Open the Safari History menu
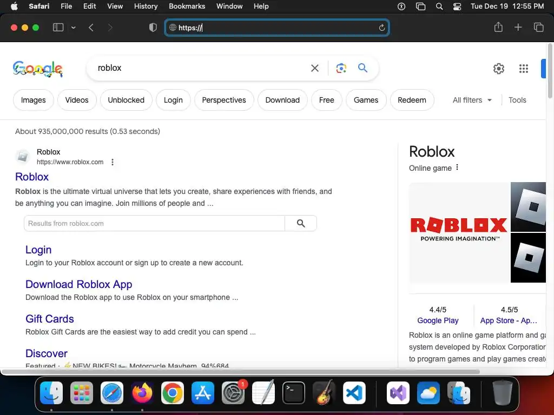Viewport: 554px width, 415px height. [x=146, y=6]
